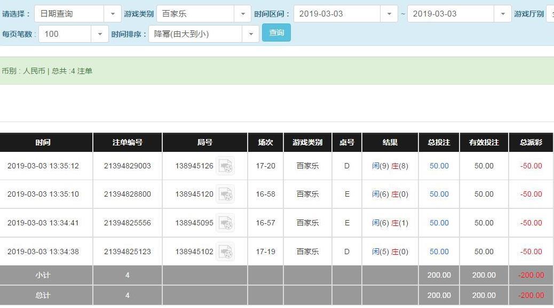Open video replay icon for round 138945102
554x308 pixels.
[226, 252]
